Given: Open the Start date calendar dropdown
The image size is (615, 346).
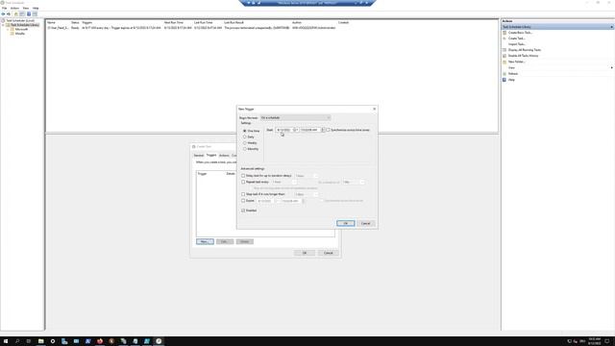Looking at the screenshot, I should (296, 130).
